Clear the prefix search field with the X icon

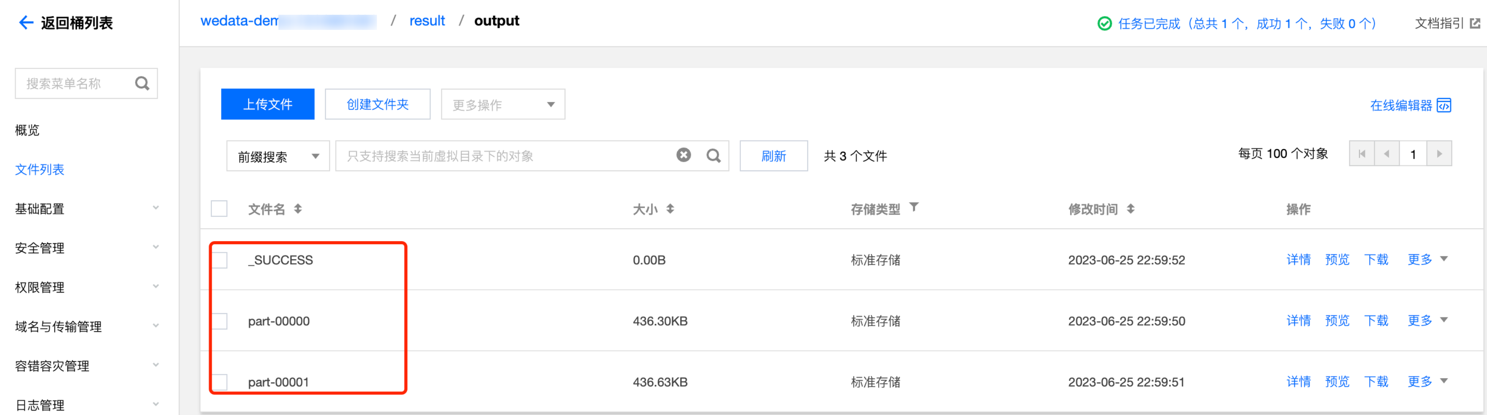tap(684, 155)
